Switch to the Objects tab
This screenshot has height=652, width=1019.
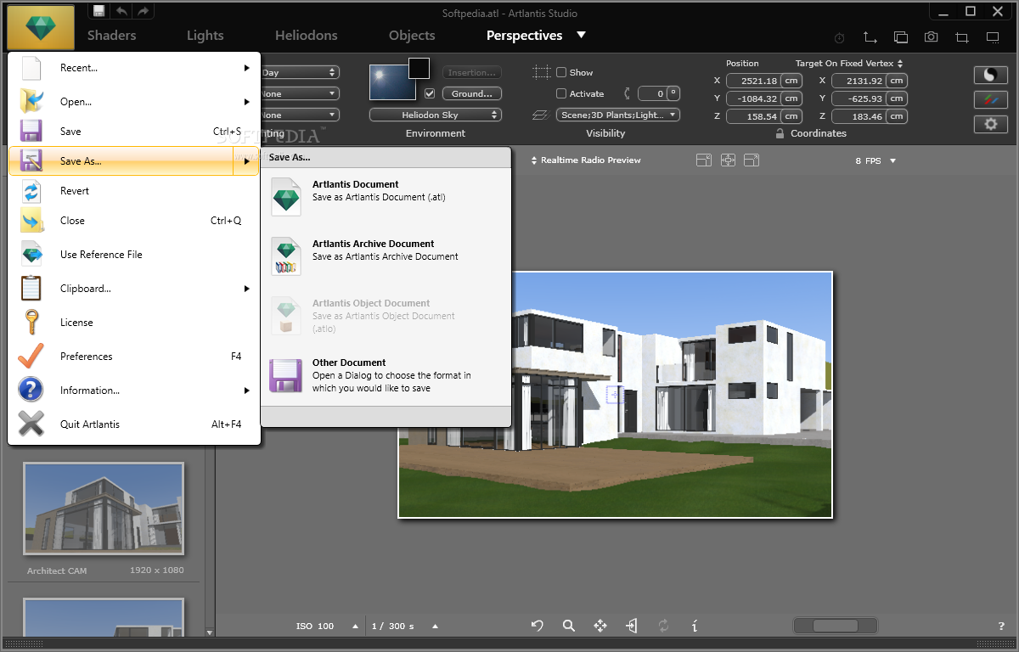coord(412,36)
